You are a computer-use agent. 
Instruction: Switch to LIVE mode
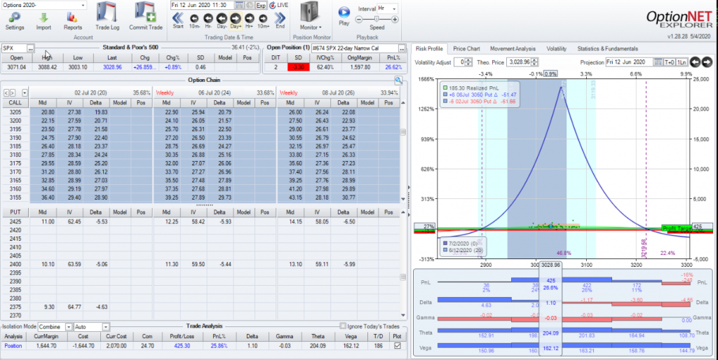pyautogui.click(x=279, y=5)
